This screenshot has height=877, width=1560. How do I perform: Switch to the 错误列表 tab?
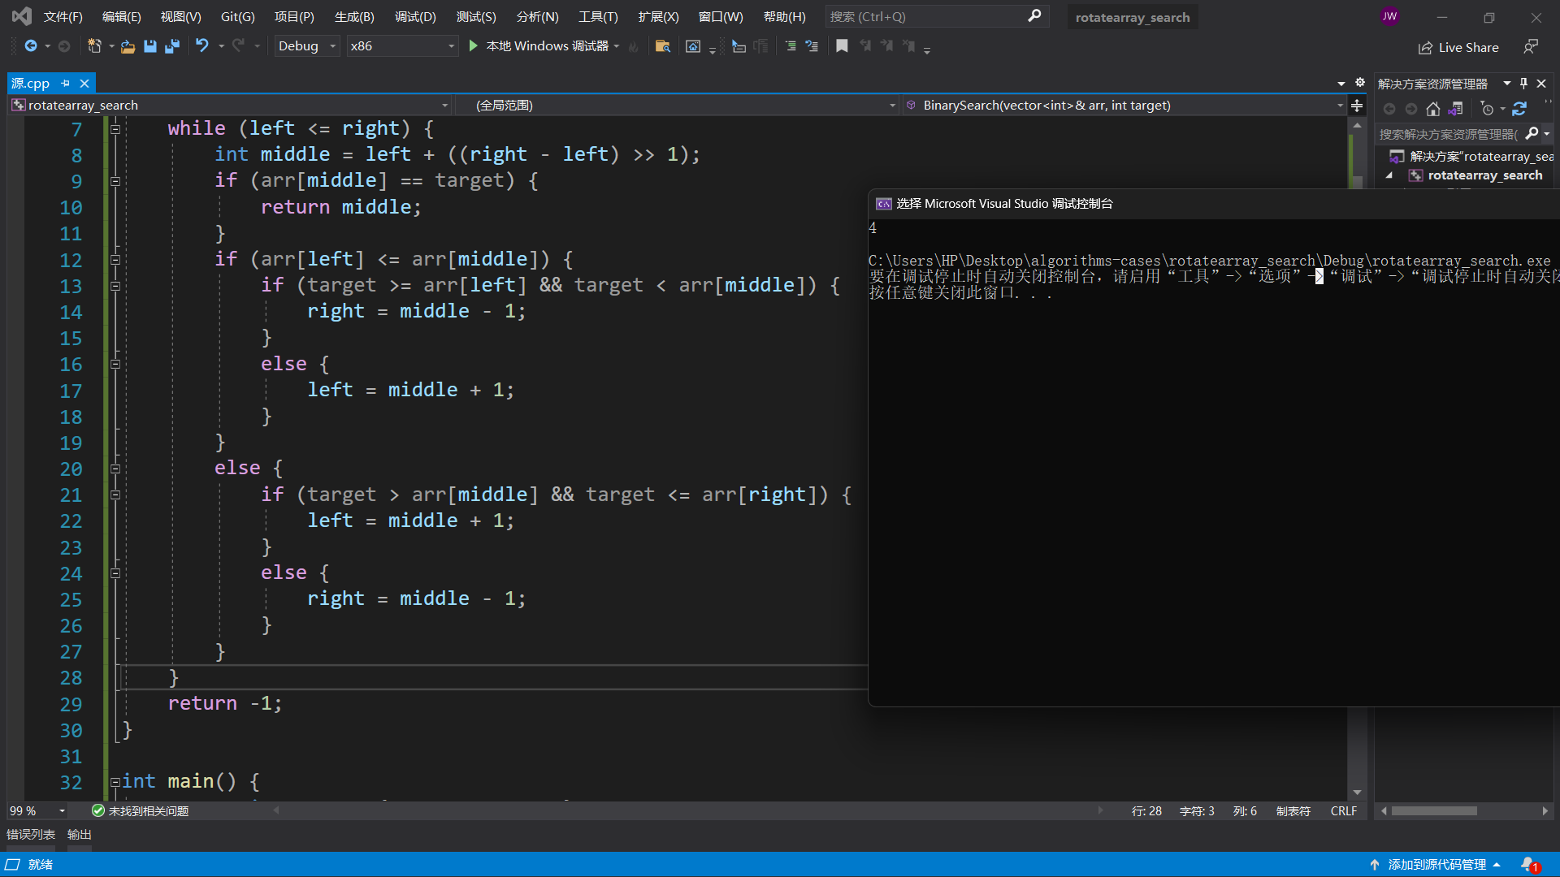[x=31, y=834]
